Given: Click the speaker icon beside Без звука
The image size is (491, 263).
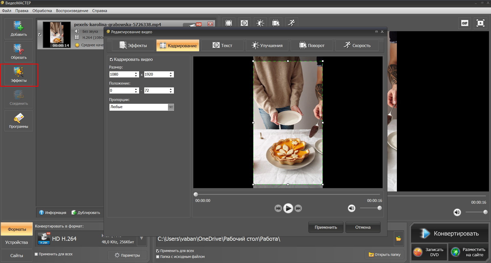Looking at the screenshot, I should [77, 31].
